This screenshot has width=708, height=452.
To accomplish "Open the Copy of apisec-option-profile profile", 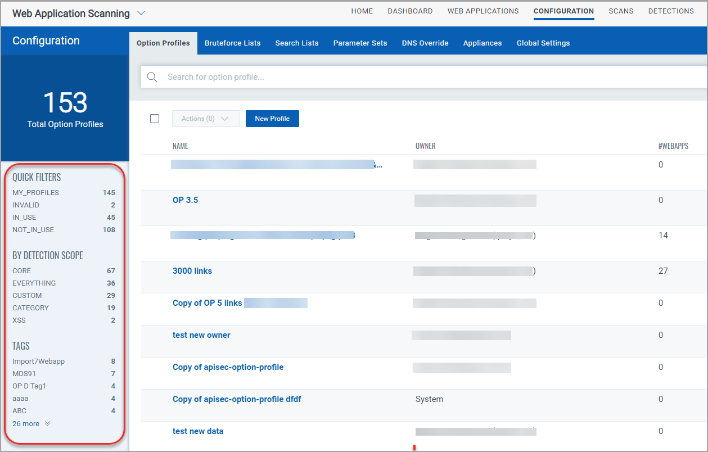I will [x=228, y=367].
